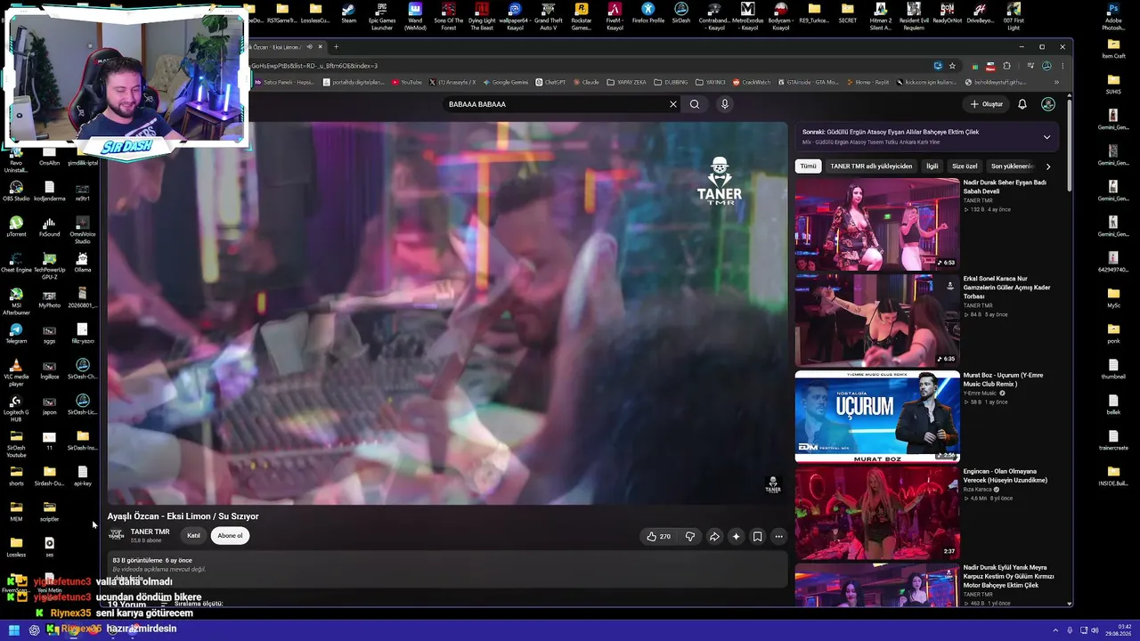1140x641 pixels.
Task: Select the İlgili filter chip
Action: [x=932, y=166]
